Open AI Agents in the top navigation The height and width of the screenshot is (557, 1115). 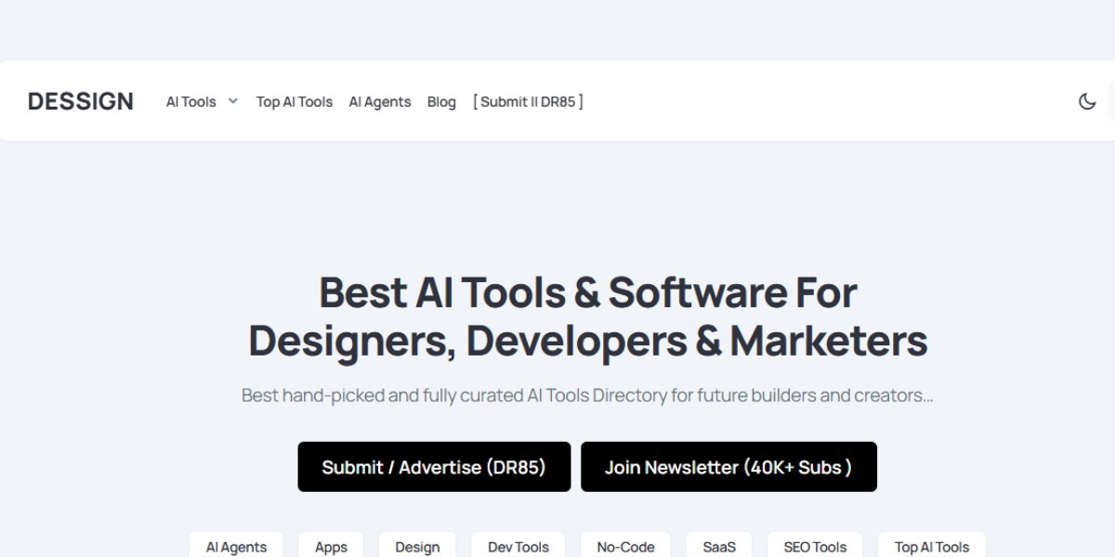pyautogui.click(x=380, y=102)
